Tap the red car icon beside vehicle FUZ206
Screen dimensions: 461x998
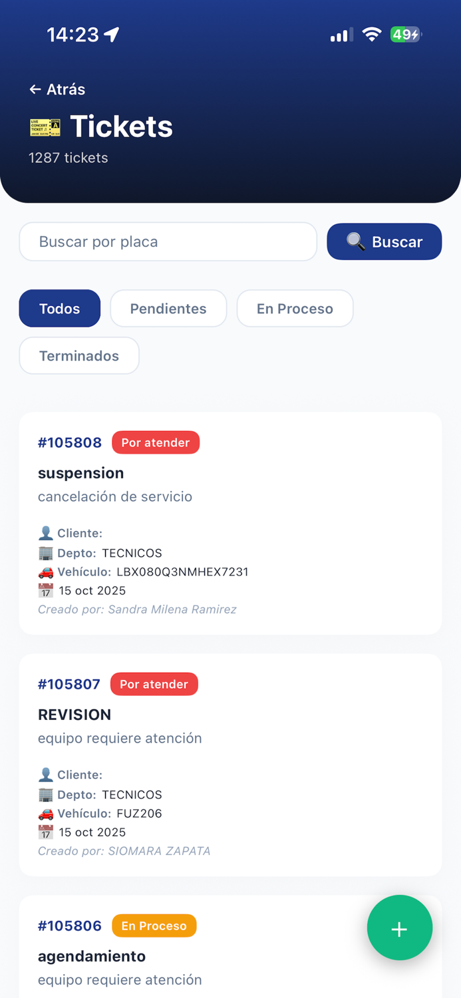pyautogui.click(x=43, y=813)
